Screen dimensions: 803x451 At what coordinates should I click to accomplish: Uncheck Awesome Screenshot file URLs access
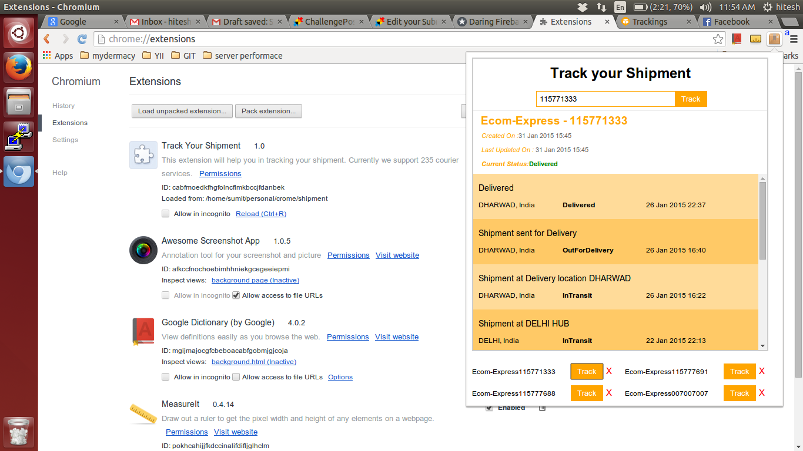pyautogui.click(x=236, y=295)
